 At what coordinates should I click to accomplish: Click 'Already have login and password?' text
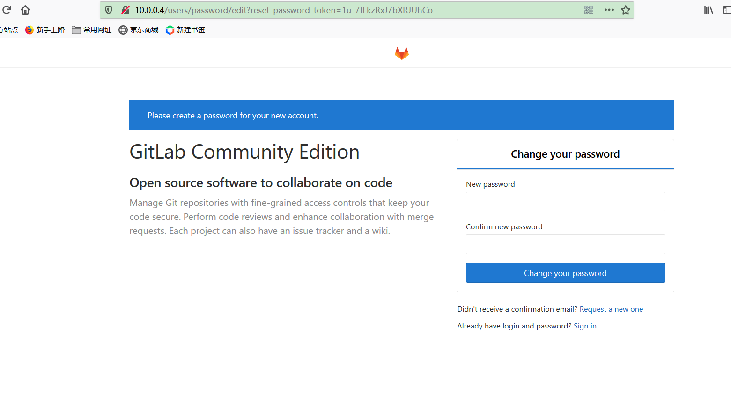[x=514, y=326]
